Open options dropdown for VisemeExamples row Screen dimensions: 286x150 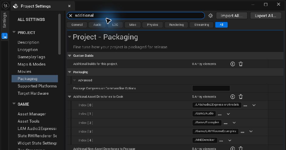(x=251, y=131)
